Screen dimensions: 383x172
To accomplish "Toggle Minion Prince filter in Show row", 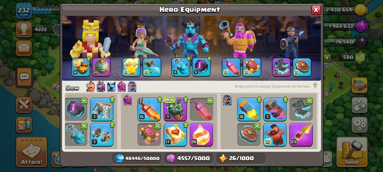I will [111, 87].
